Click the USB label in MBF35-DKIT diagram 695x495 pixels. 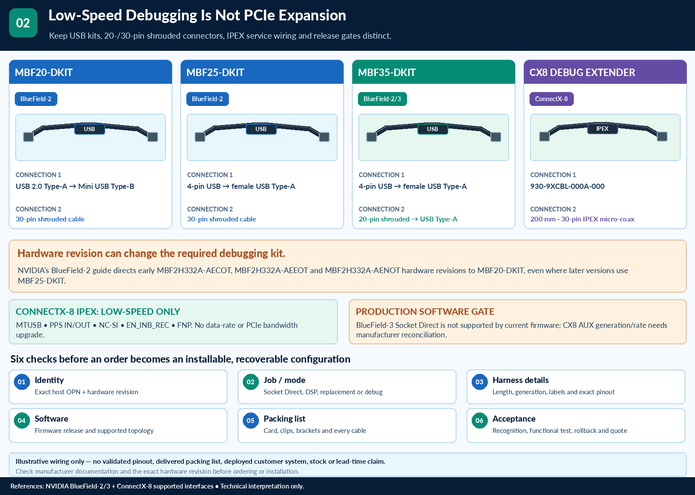433,129
